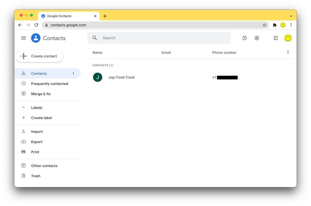This screenshot has height=206, width=311.
Task: Click the Other contacts archive icon
Action: pyautogui.click(x=23, y=165)
